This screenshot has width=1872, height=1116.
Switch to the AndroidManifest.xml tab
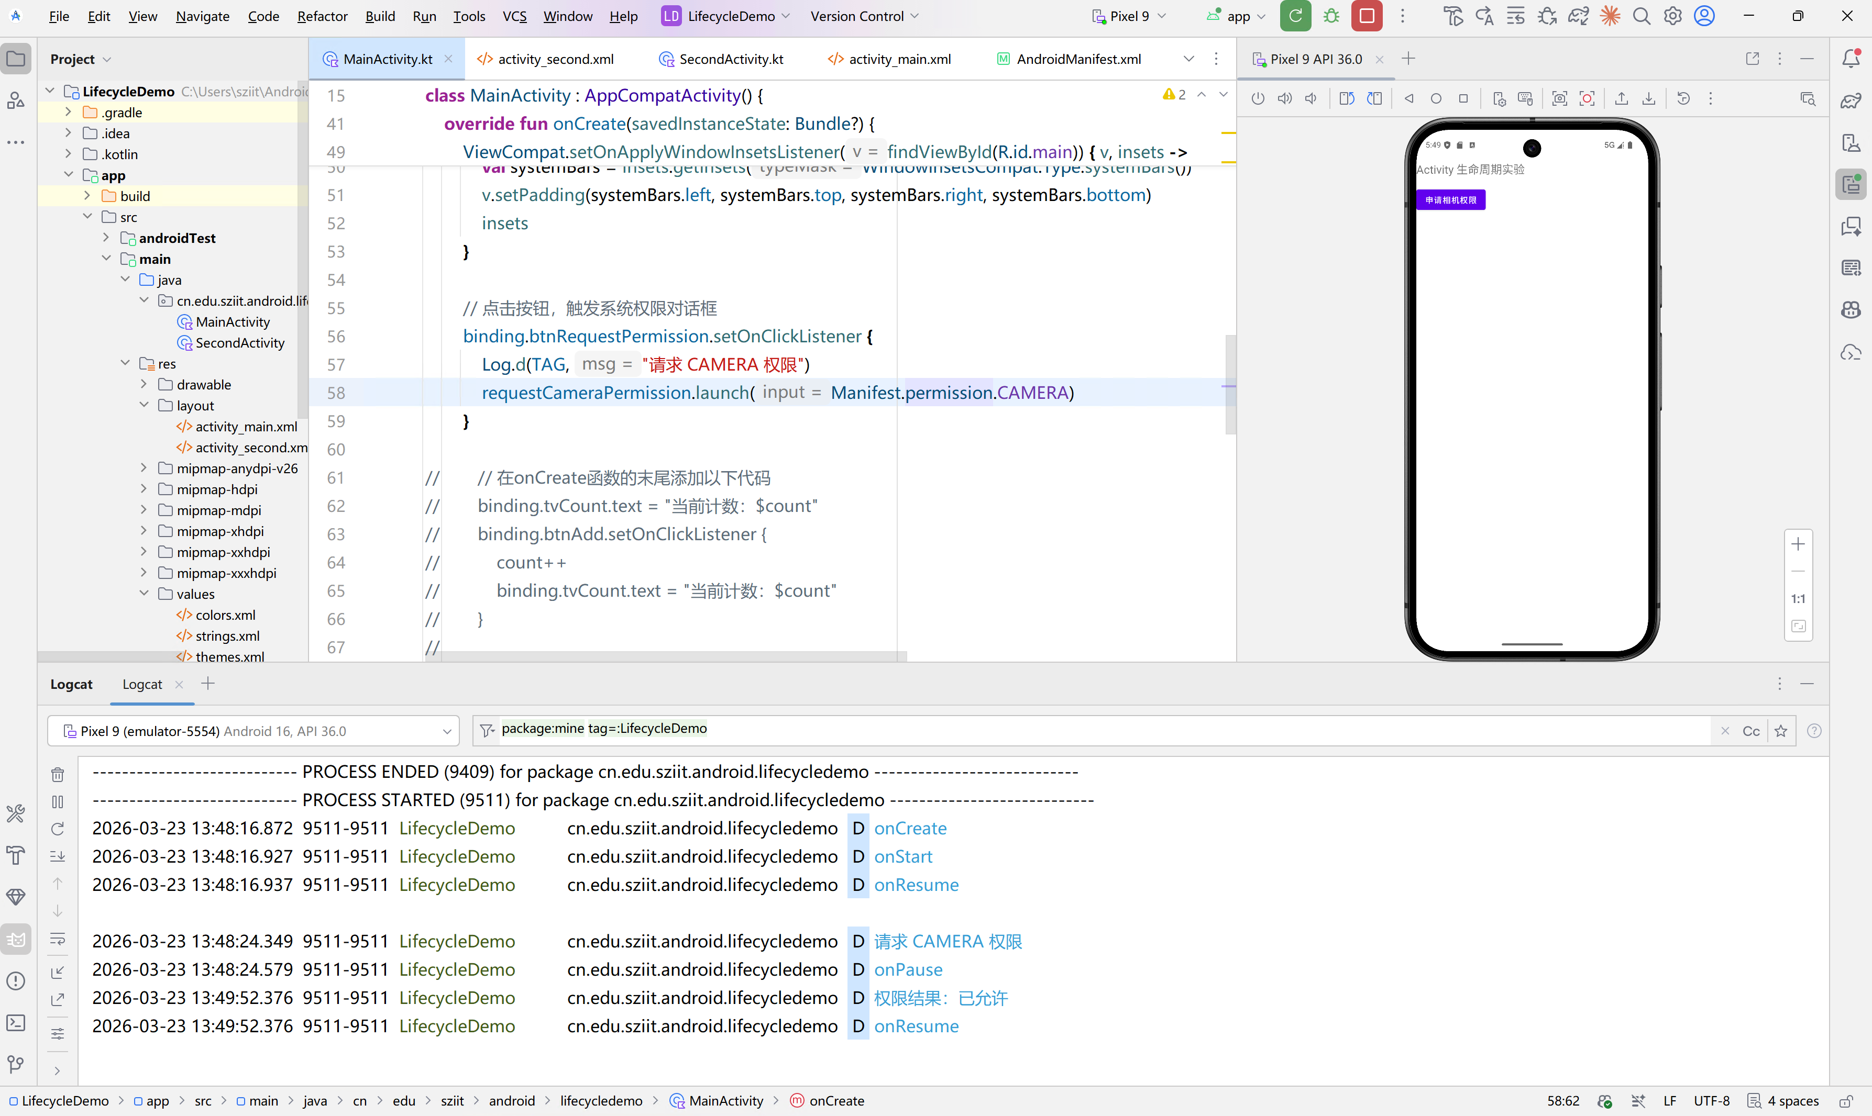coord(1069,59)
